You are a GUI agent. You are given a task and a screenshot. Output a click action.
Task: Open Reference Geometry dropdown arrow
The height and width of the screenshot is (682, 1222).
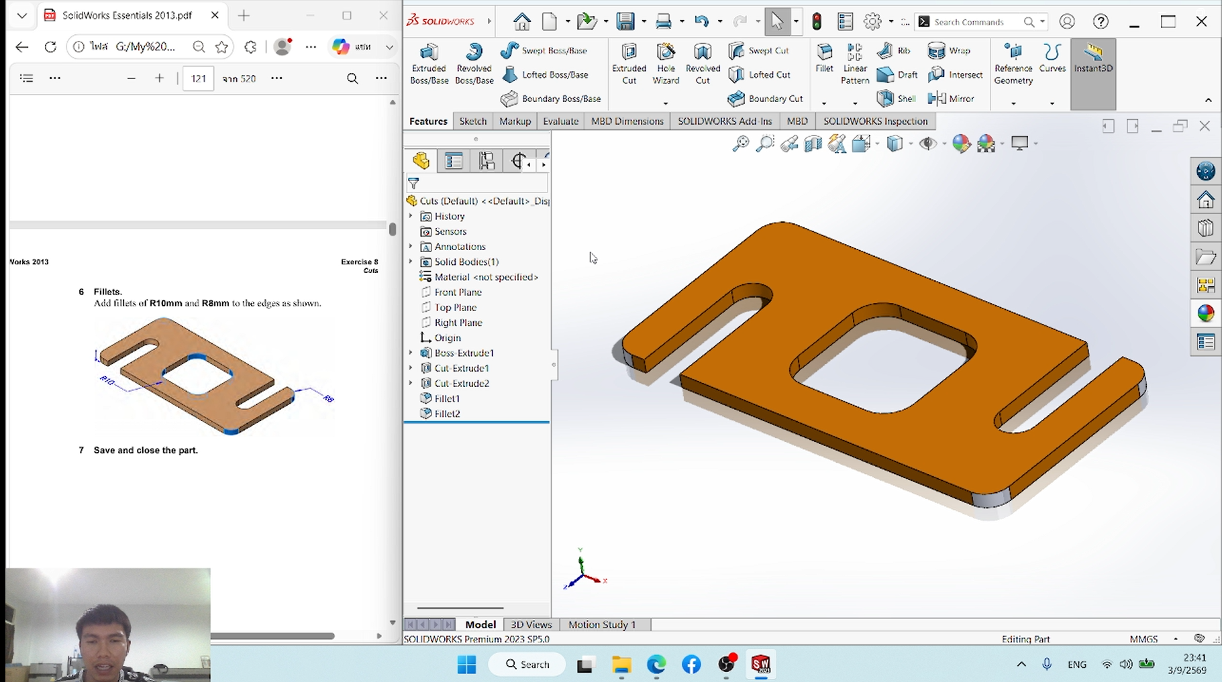(1013, 103)
